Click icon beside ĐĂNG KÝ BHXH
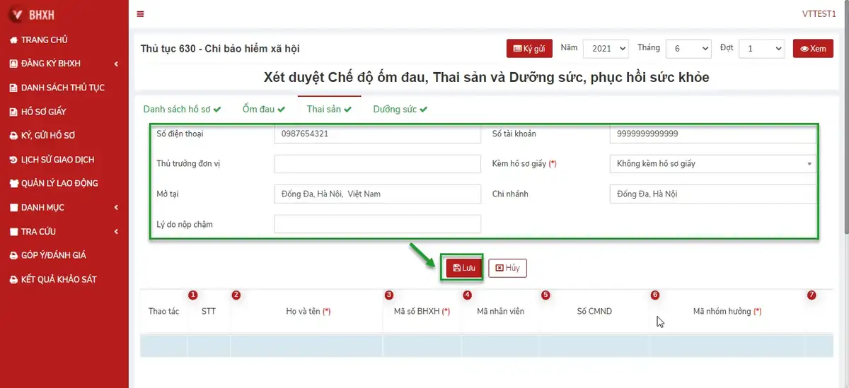The width and height of the screenshot is (849, 388). pos(13,64)
